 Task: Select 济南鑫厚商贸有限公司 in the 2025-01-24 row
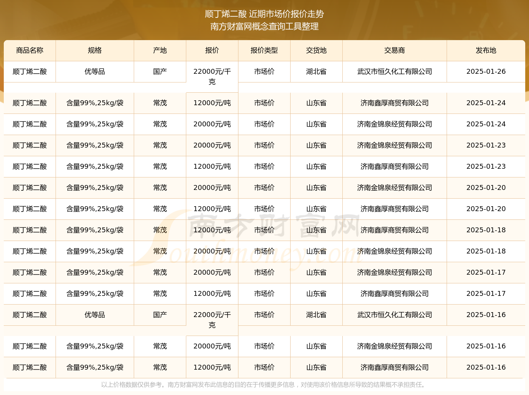[394, 103]
